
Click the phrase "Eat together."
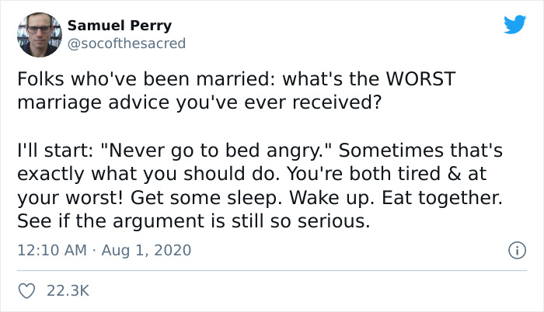point(442,198)
